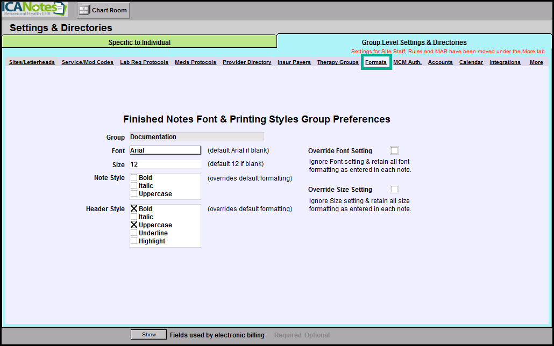
Task: Uncheck Bold in Header Style
Action: 134,209
